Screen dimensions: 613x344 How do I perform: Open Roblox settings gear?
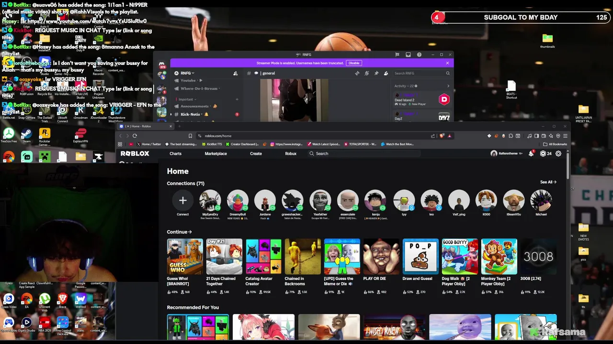click(558, 153)
